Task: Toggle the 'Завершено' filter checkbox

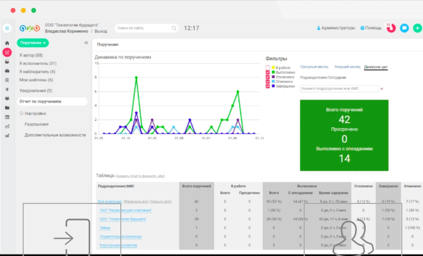Action: tap(268, 86)
